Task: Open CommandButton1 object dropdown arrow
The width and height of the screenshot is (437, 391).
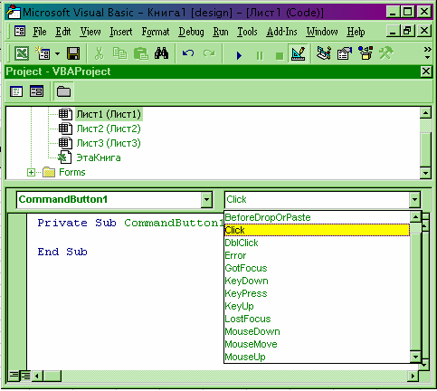Action: (206, 200)
